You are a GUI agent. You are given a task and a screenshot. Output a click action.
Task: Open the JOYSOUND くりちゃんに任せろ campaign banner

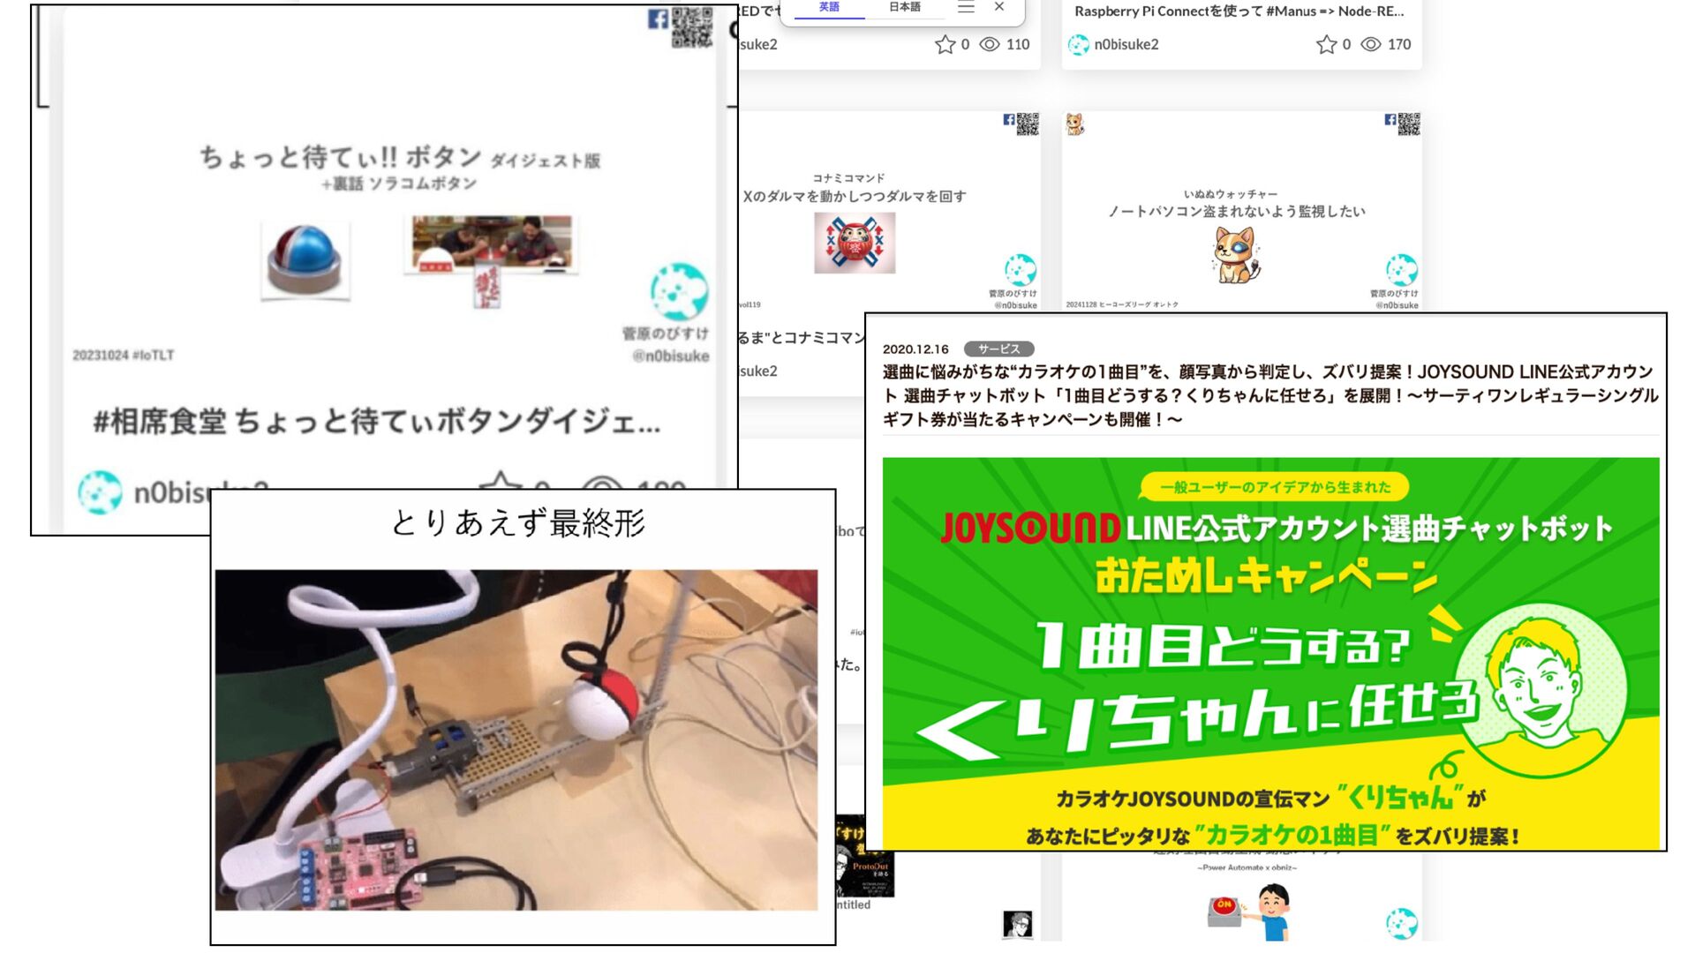point(1269,653)
